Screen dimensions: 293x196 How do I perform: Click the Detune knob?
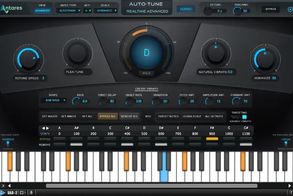click(x=208, y=11)
